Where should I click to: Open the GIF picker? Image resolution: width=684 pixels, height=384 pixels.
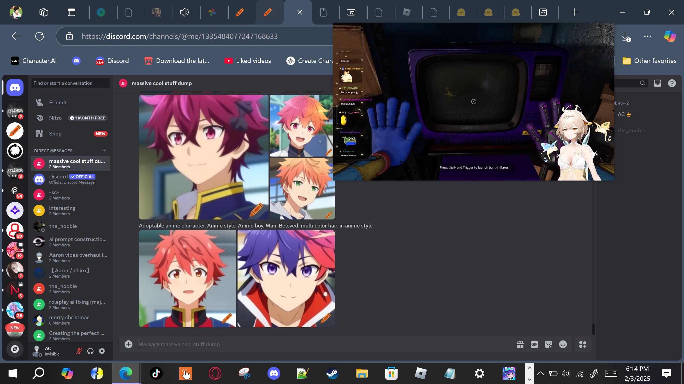pos(534,344)
